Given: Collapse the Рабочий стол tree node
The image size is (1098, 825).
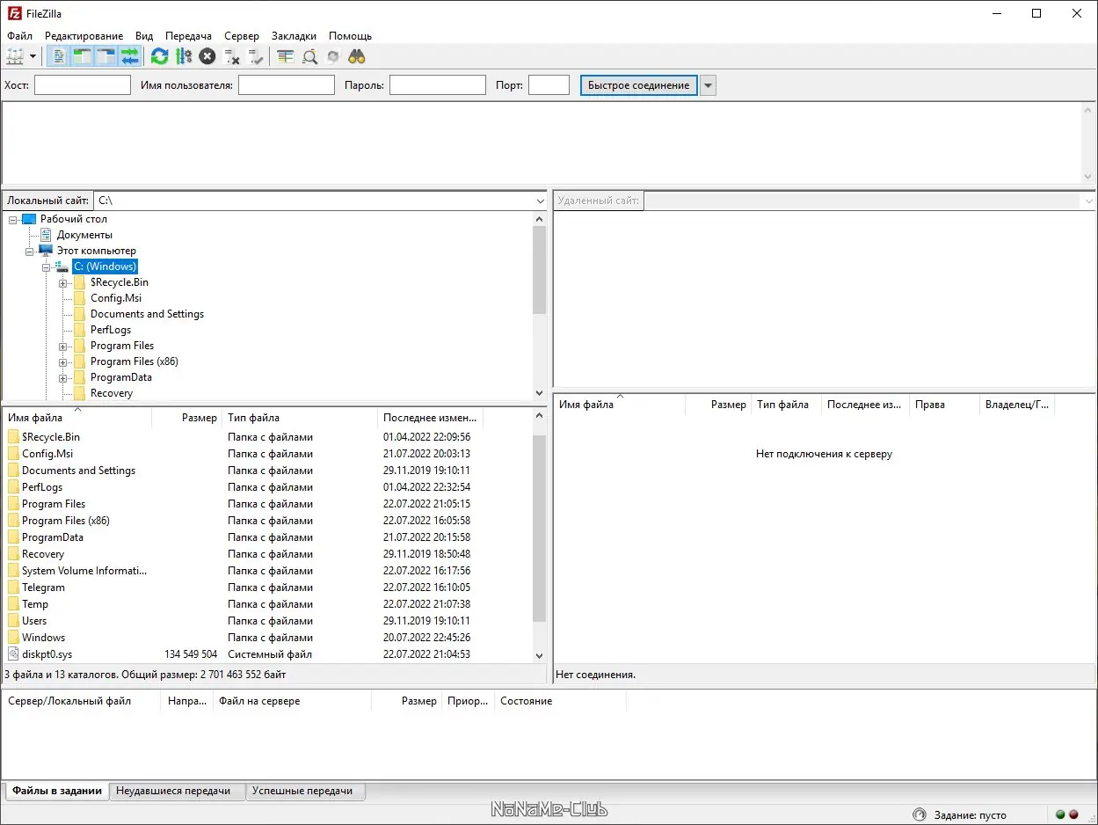Looking at the screenshot, I should coord(13,219).
